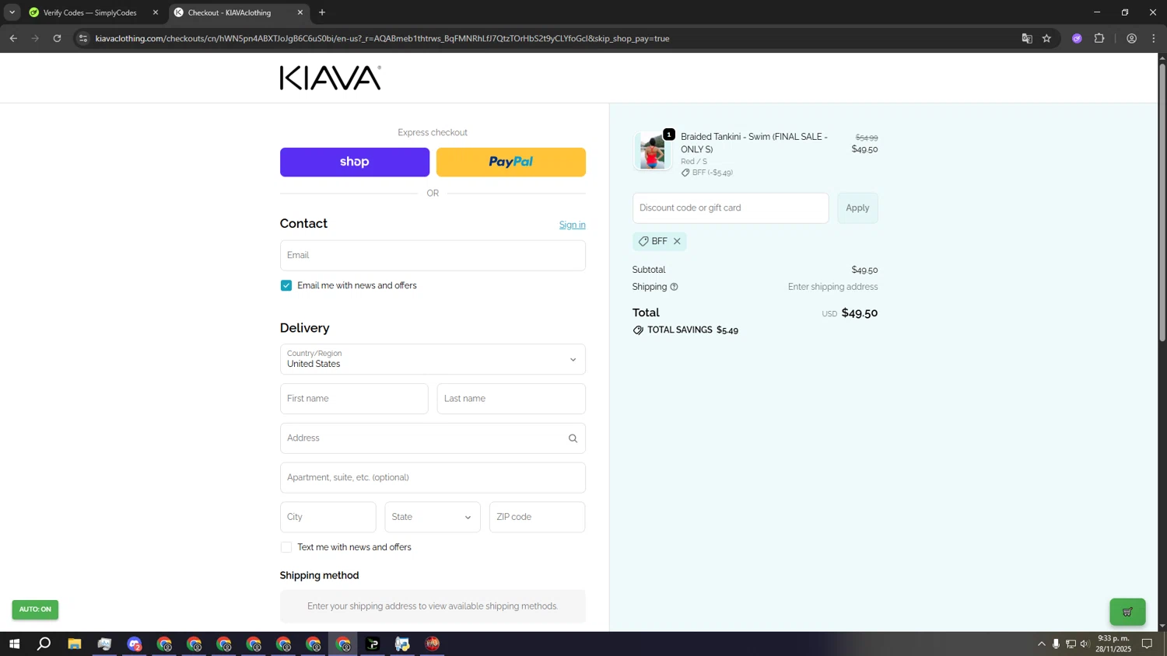Remove the BFF discount code

tap(677, 242)
